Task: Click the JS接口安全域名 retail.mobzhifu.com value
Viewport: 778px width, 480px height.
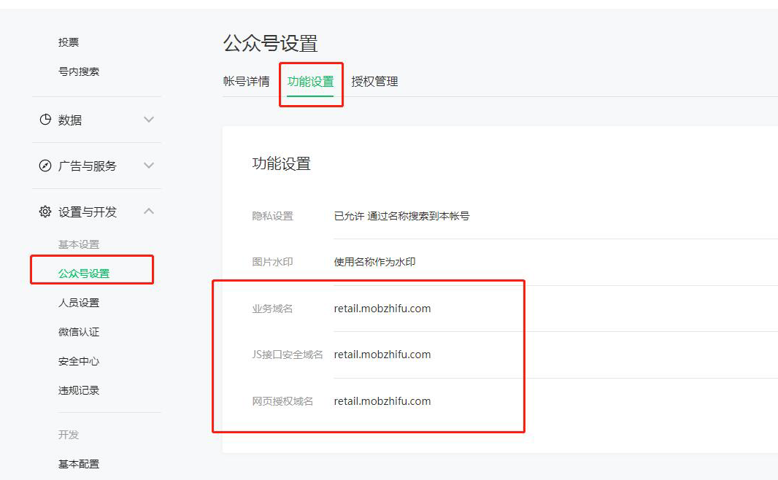Action: (x=382, y=355)
